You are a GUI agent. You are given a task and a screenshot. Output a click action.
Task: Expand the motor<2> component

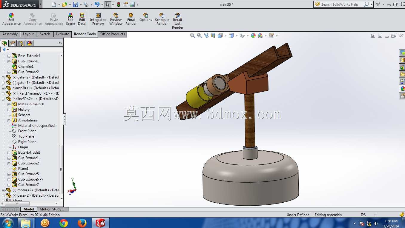point(3,190)
